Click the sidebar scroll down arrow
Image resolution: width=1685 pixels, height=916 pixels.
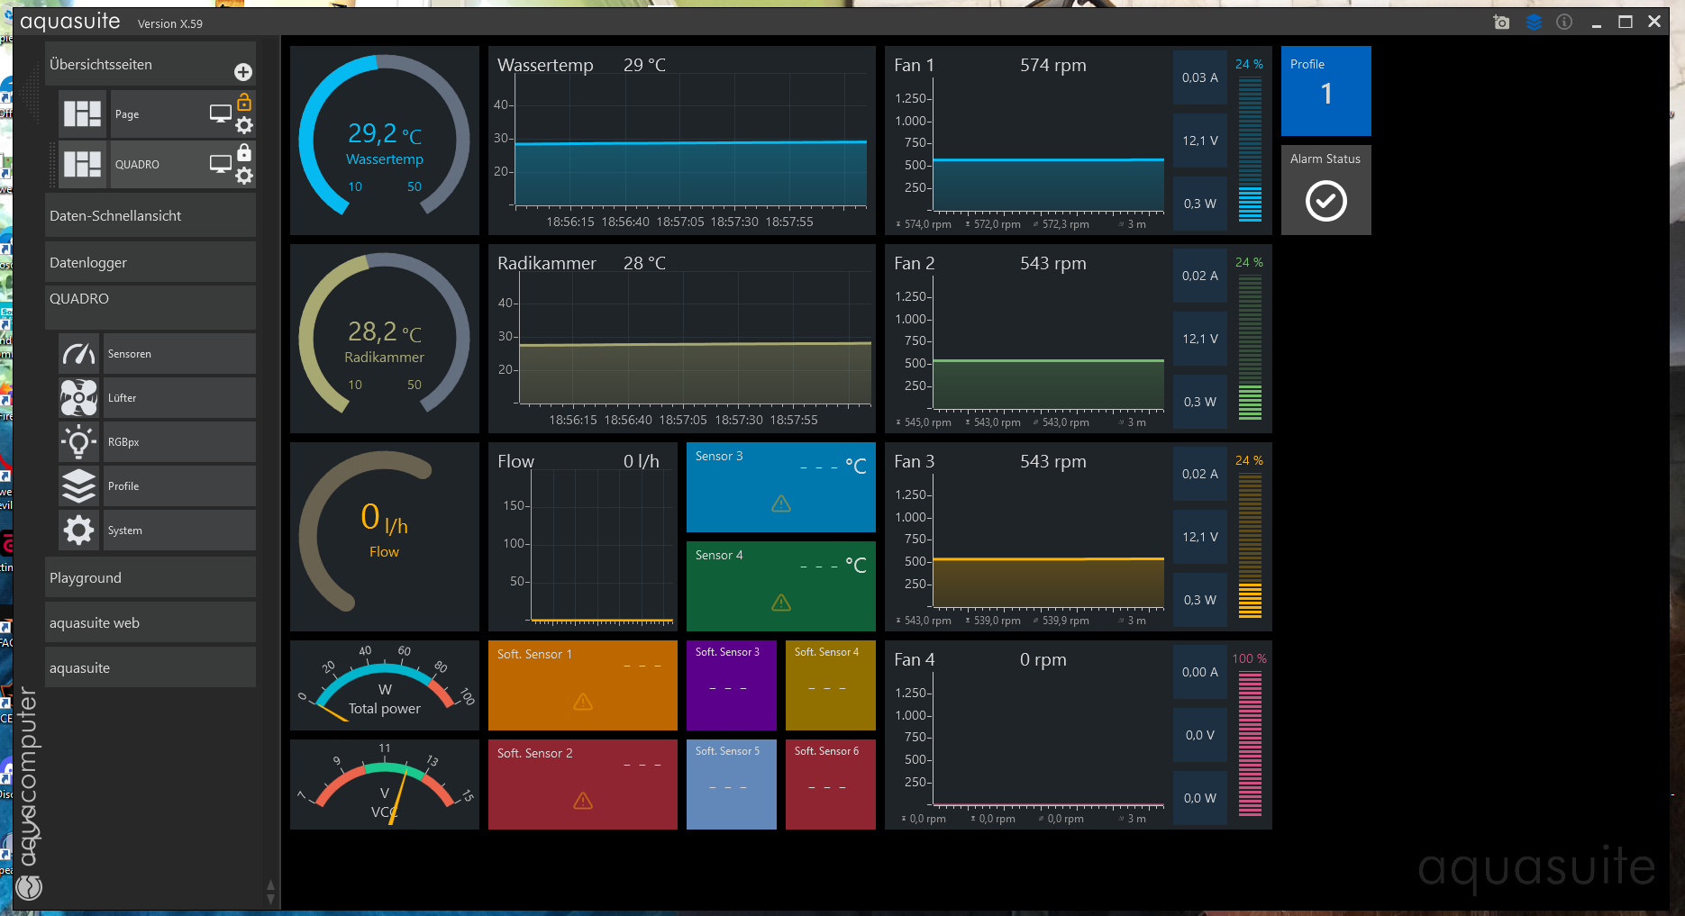tap(270, 898)
